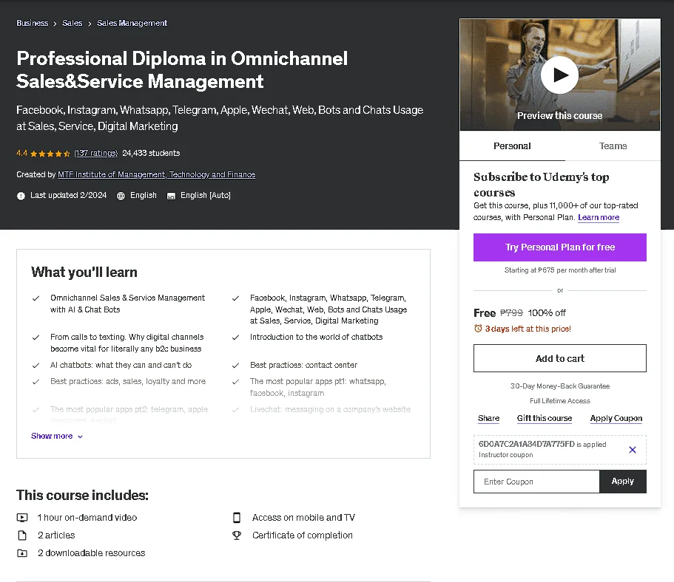This screenshot has width=674, height=582.
Task: Remove the applied instructor coupon
Action: coord(633,450)
